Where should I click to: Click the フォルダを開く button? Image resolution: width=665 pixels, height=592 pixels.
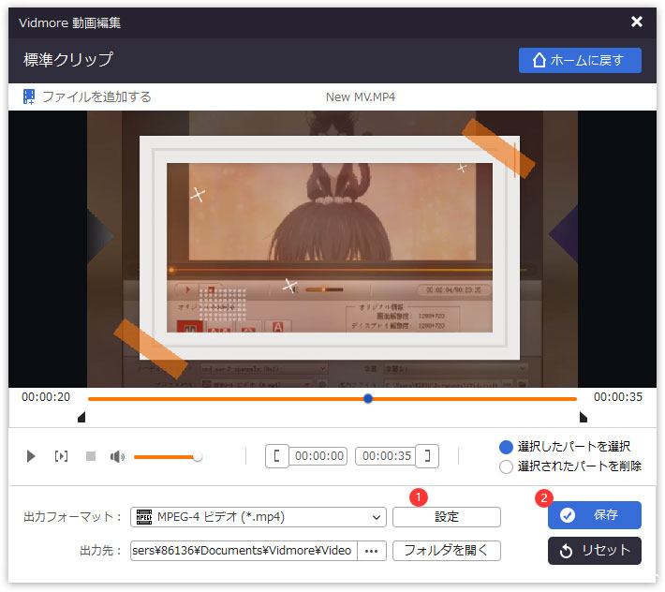(447, 551)
